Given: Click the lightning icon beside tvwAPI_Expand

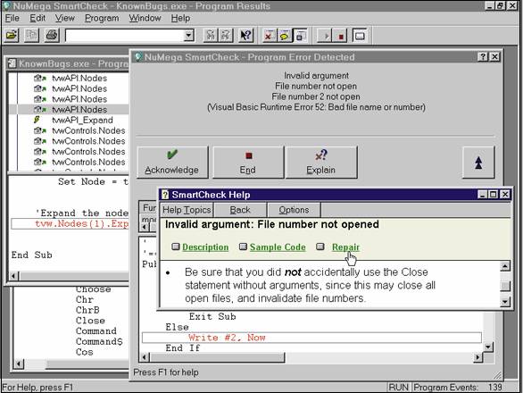Looking at the screenshot, I should [37, 120].
